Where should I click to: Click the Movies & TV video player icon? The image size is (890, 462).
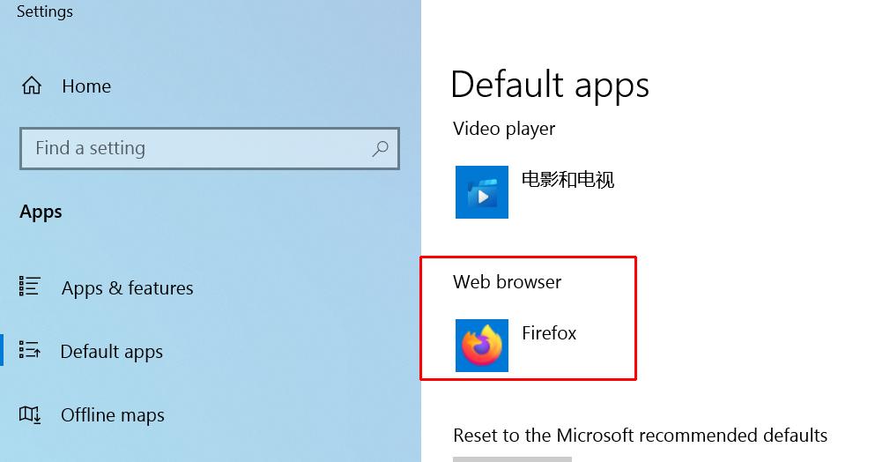(x=482, y=192)
